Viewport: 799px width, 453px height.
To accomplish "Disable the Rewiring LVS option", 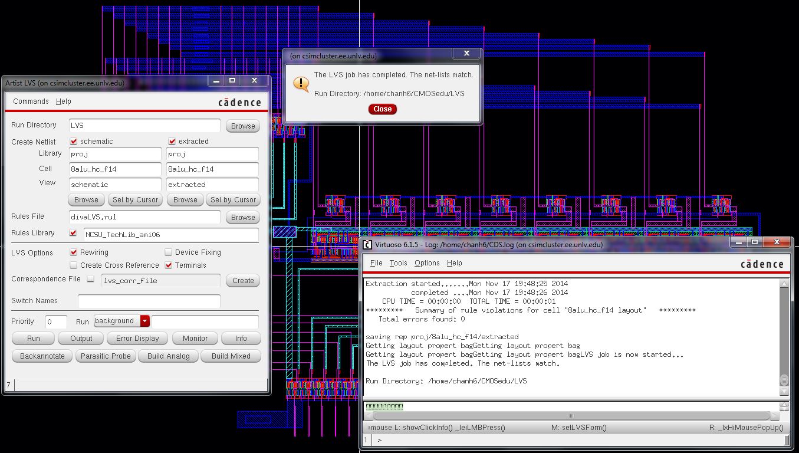I will click(x=73, y=252).
